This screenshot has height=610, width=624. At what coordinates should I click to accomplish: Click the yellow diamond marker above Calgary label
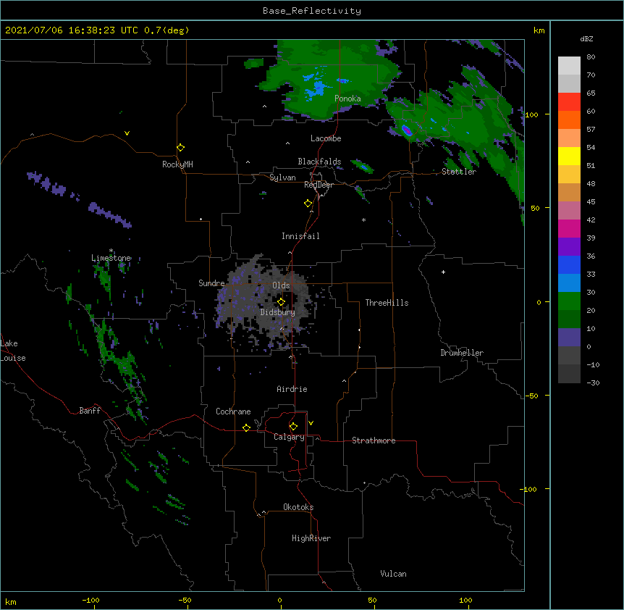[293, 427]
